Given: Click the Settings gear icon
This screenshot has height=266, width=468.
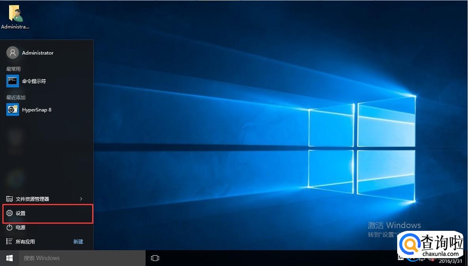Looking at the screenshot, I should click(9, 213).
